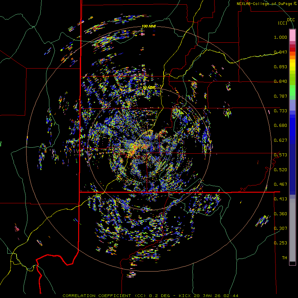
Task: Click the gray segment of the color bar
Action: click(x=292, y=230)
